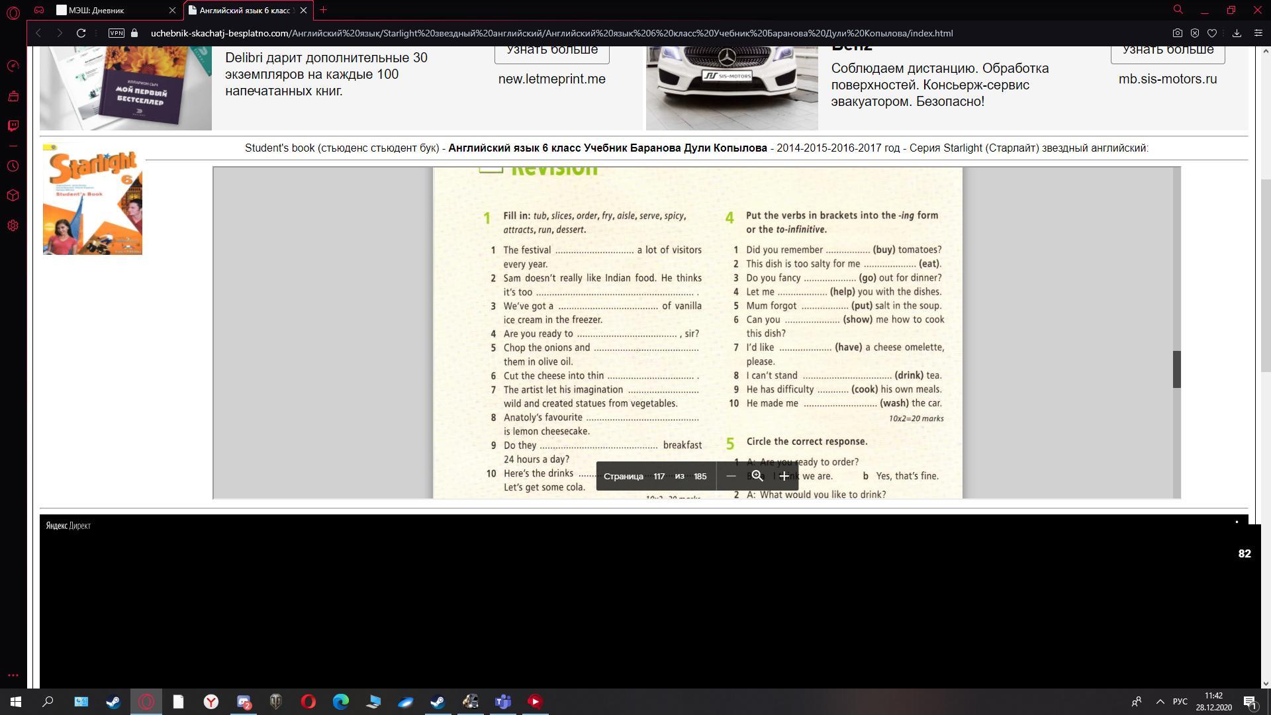Launch World of Tanks from taskbar

[276, 702]
